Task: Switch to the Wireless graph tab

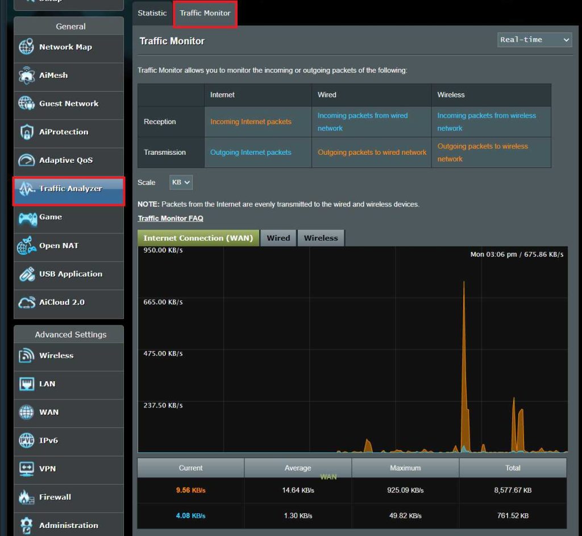Action: (x=321, y=238)
